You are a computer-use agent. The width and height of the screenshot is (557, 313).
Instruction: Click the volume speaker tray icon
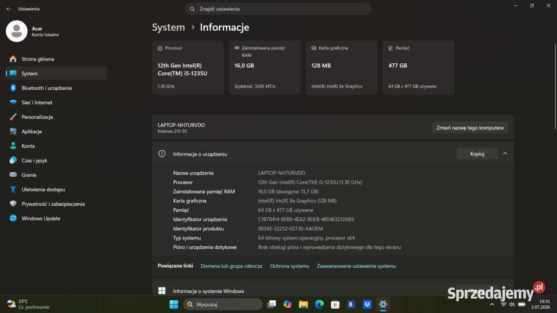512,304
